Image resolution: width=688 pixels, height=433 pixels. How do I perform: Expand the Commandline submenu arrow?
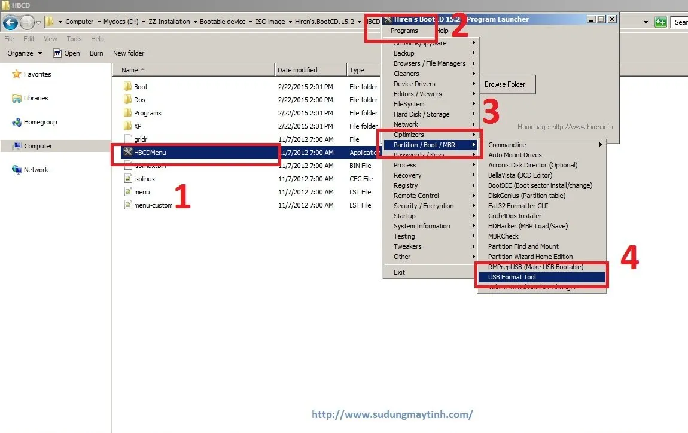pyautogui.click(x=600, y=144)
